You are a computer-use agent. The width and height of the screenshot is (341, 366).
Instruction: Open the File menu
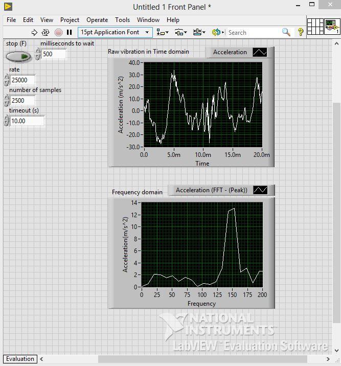[x=11, y=20]
